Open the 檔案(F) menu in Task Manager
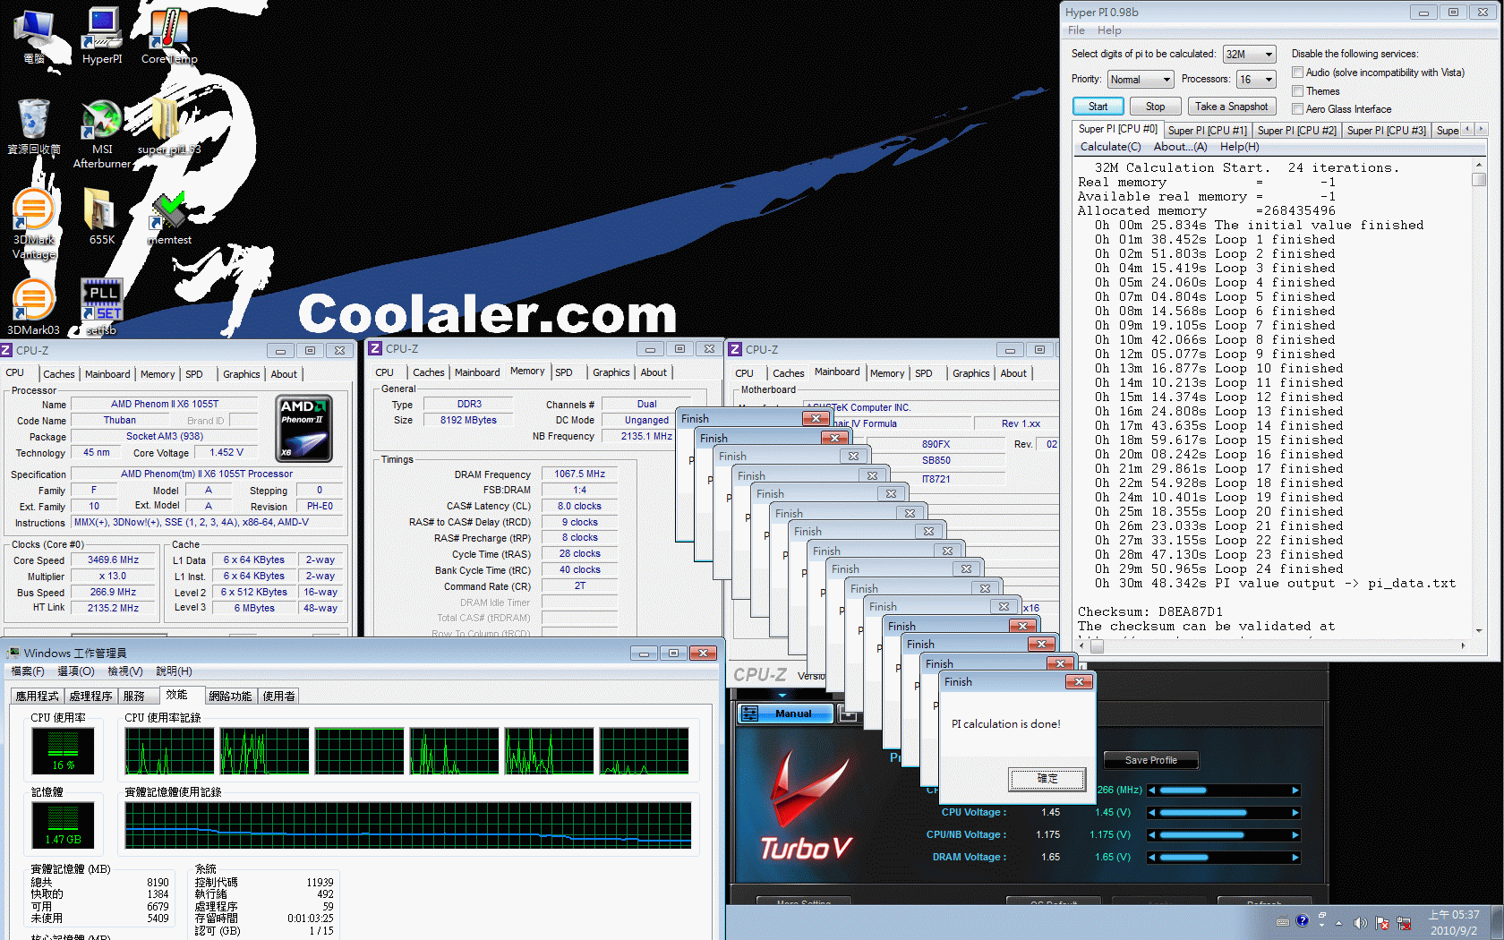1504x940 pixels. tap(27, 671)
